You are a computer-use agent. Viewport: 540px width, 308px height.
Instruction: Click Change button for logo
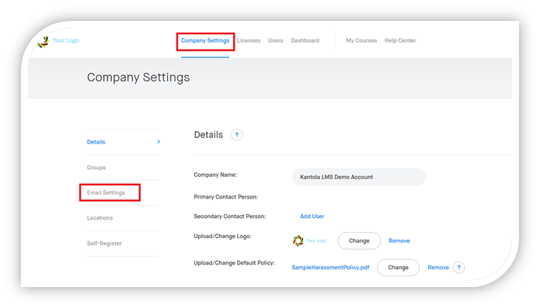coord(359,241)
